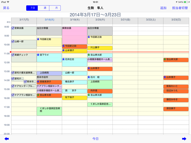
Task: Switch to 月 view tab
Action: click(55, 8)
